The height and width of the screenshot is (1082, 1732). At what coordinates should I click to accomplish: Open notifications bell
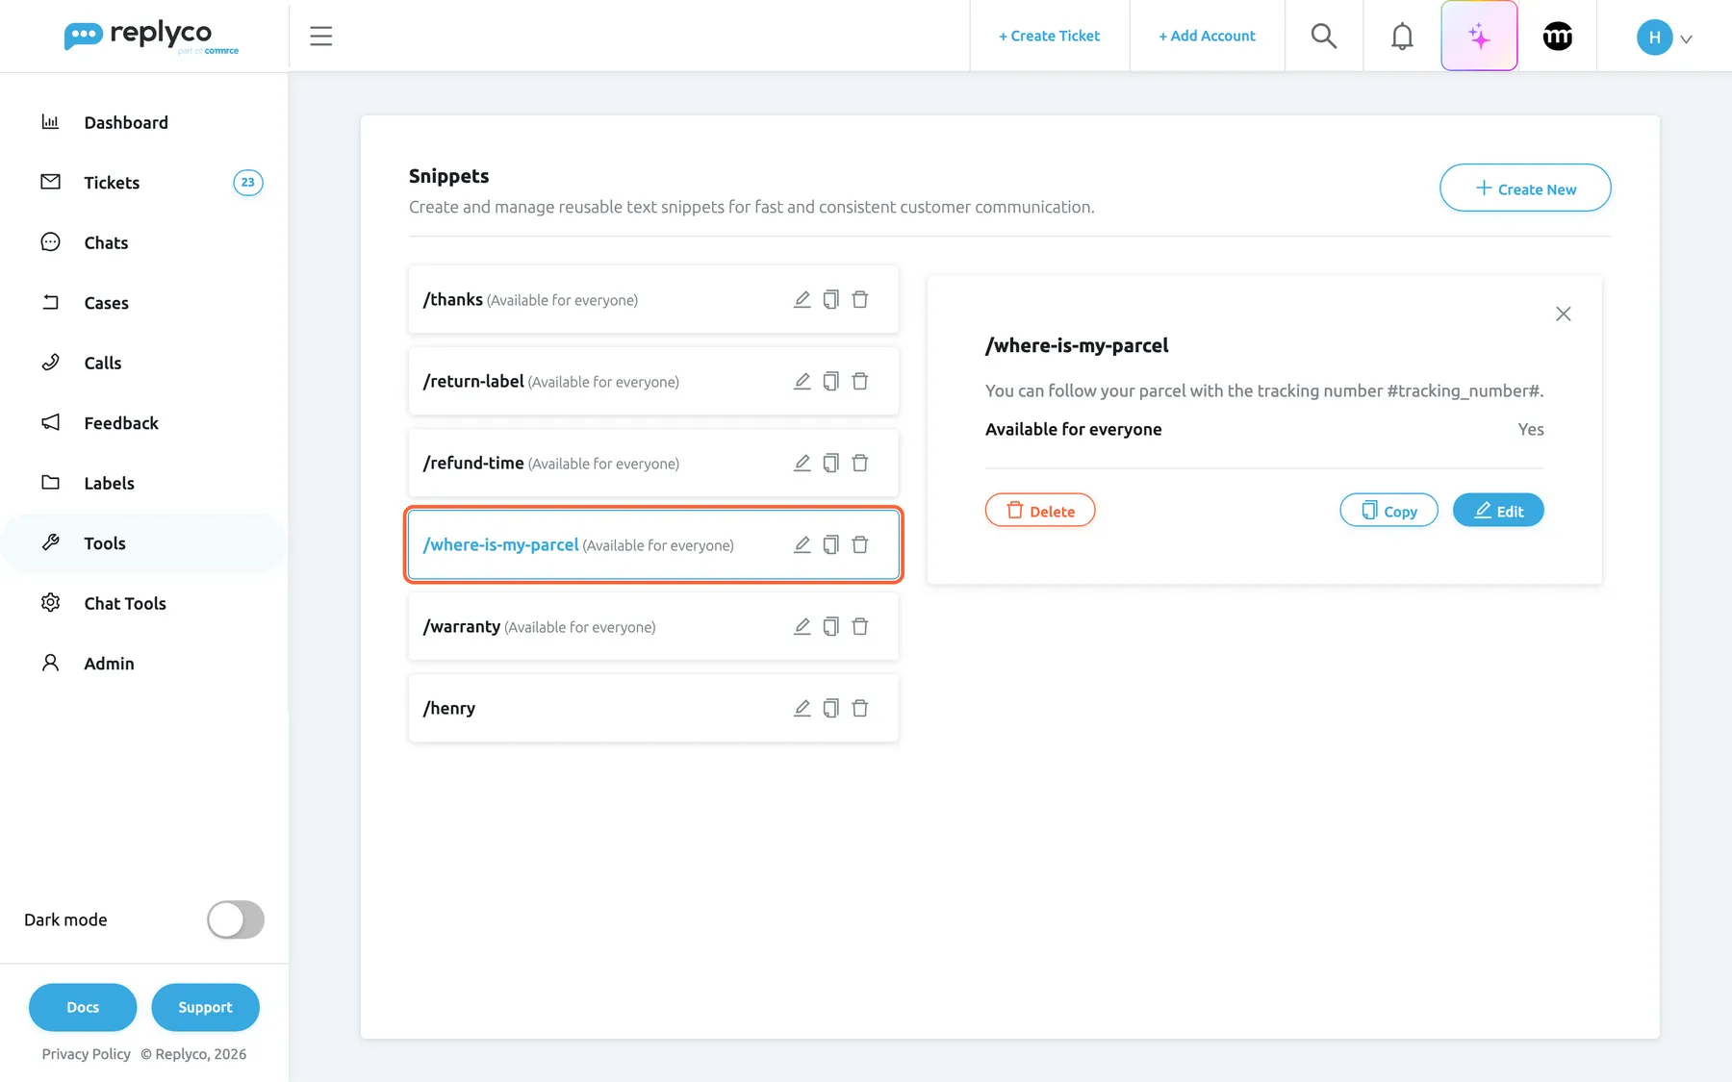pos(1402,36)
